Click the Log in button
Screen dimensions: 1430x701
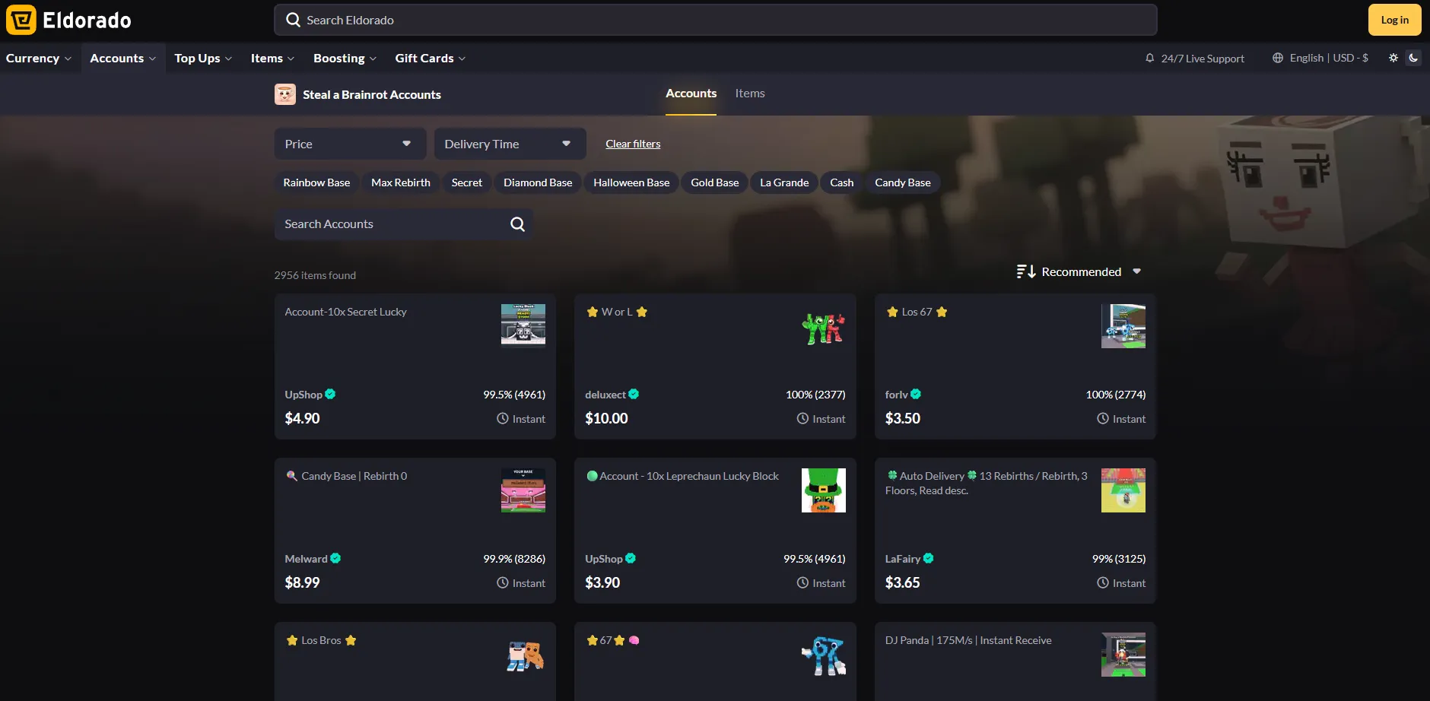(1394, 21)
